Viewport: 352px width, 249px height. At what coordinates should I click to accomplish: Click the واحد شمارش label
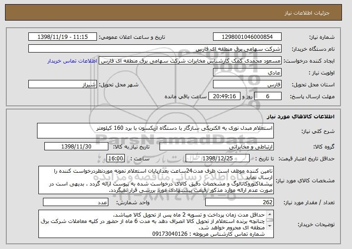[133, 202]
